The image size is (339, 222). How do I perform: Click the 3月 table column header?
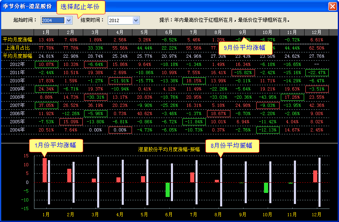(95, 32)
